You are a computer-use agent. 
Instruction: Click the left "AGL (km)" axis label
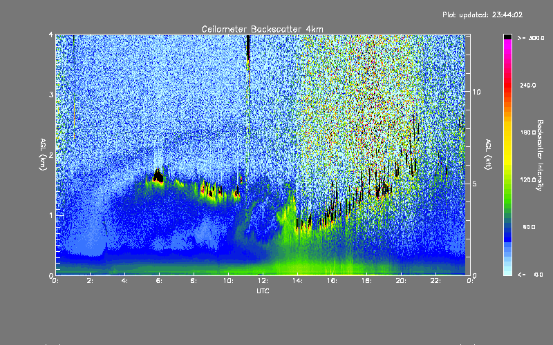(43, 155)
